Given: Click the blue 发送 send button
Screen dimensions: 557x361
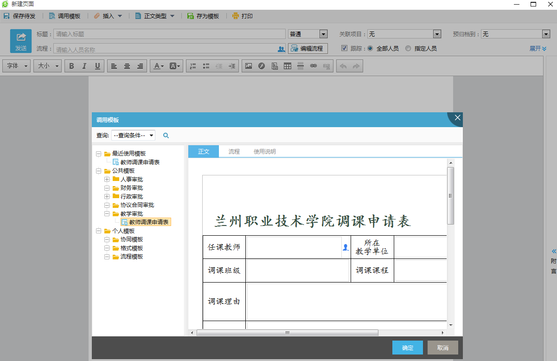Looking at the screenshot, I should click(x=21, y=41).
